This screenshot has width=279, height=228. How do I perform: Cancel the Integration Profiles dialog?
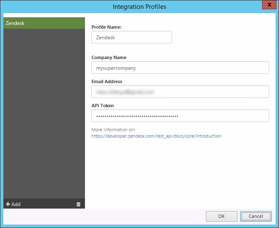point(256,216)
